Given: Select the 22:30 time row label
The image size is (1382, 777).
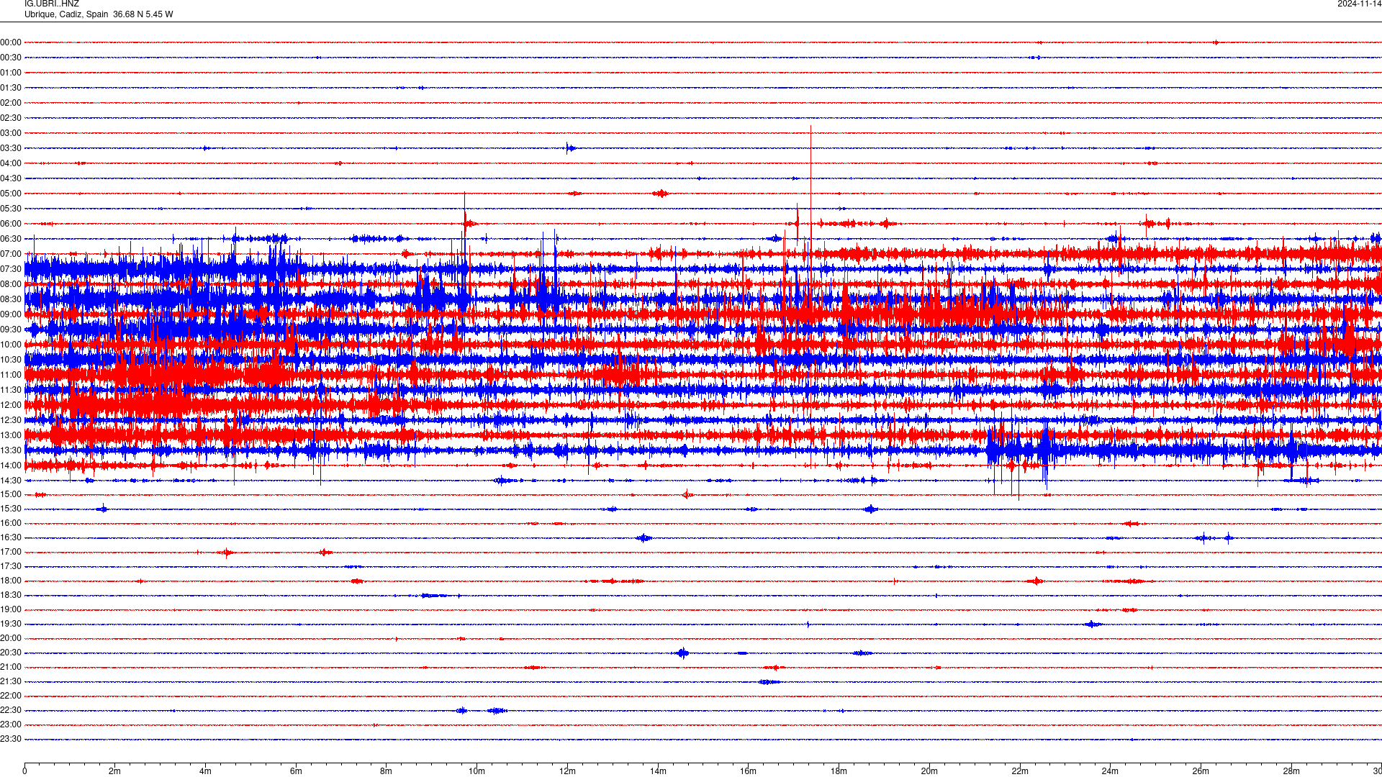Looking at the screenshot, I should pyautogui.click(x=11, y=710).
